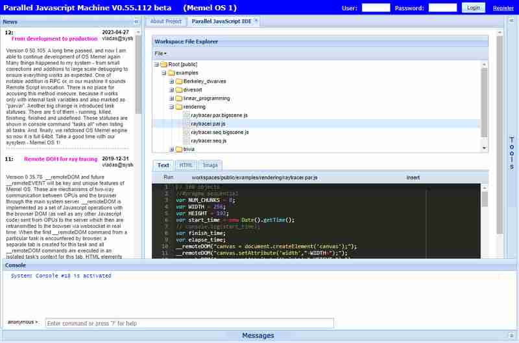Viewport: 519px width, 343px height.
Task: Click the workspaces/public/examples/rendering file path
Action: [254, 177]
